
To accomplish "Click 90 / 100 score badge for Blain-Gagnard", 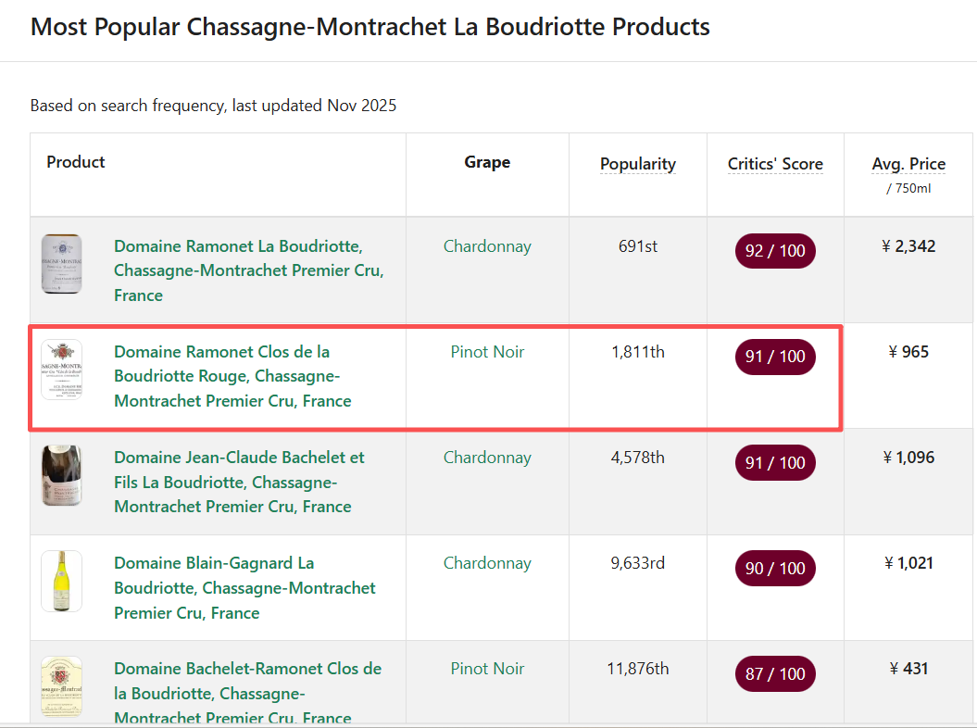I will [x=775, y=568].
